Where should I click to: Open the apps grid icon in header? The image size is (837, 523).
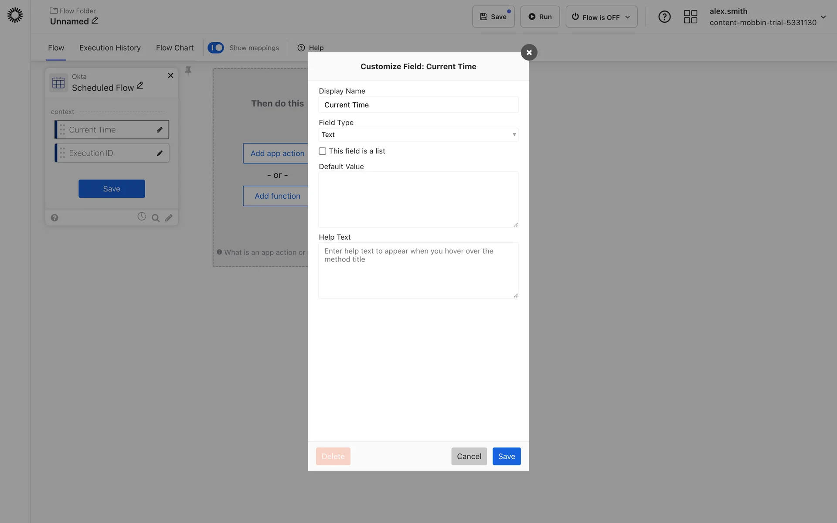pos(690,17)
